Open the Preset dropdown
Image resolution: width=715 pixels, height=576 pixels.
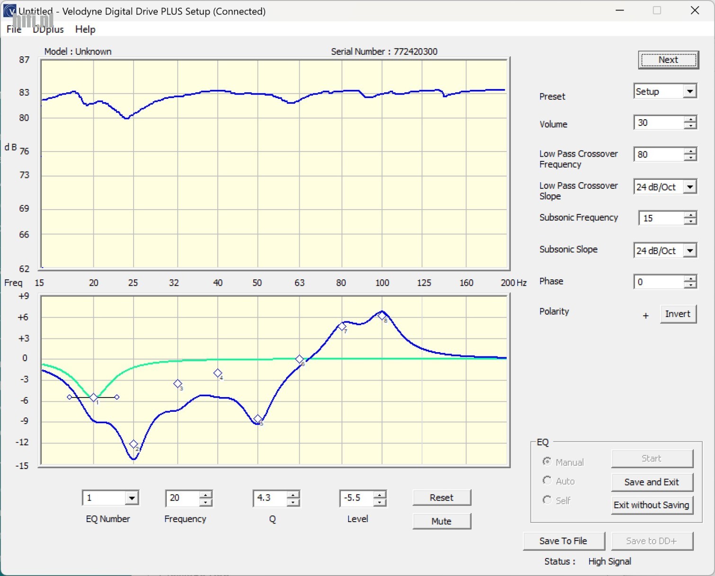(690, 91)
